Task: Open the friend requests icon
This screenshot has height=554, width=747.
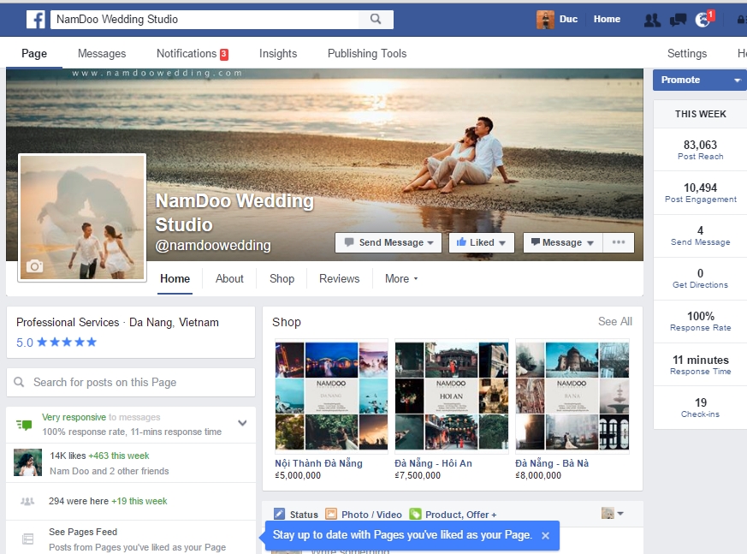Action: [x=652, y=20]
